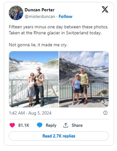Click the Aug 5, 2024 date text
This screenshot has height=151, width=117.
click(40, 113)
